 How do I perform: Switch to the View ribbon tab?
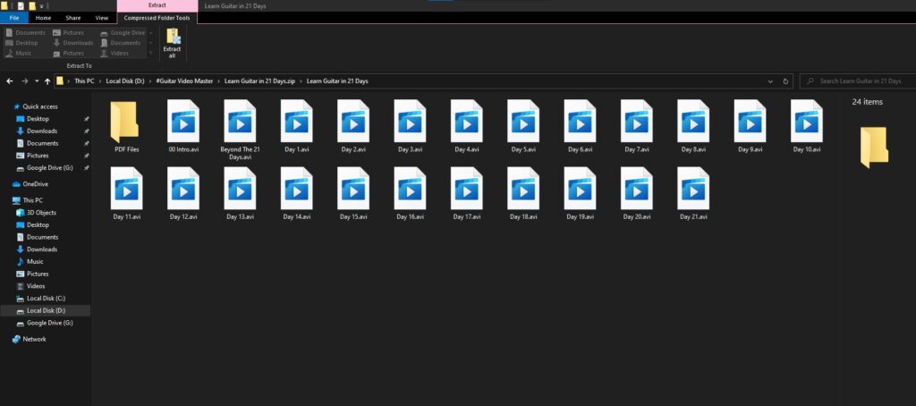tap(102, 18)
